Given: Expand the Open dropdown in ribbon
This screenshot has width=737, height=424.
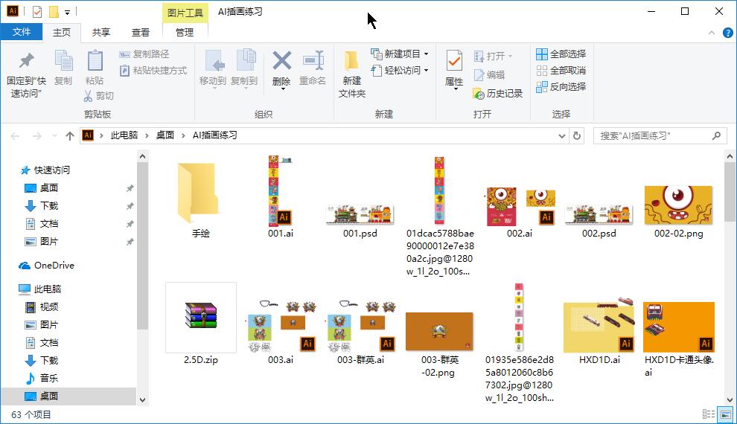Looking at the screenshot, I should 511,57.
